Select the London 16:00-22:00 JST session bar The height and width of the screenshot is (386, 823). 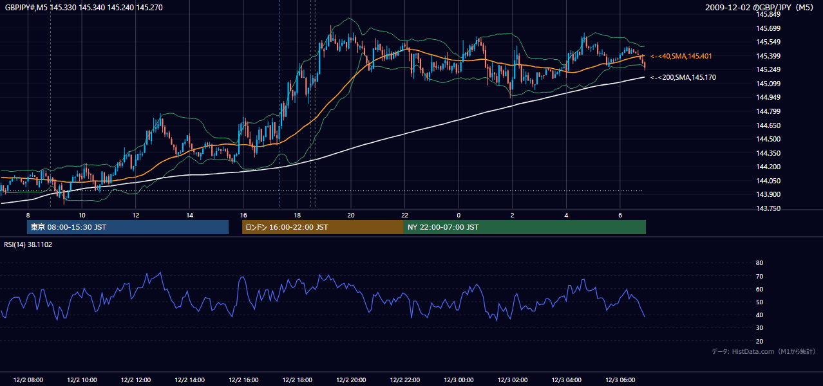point(323,227)
